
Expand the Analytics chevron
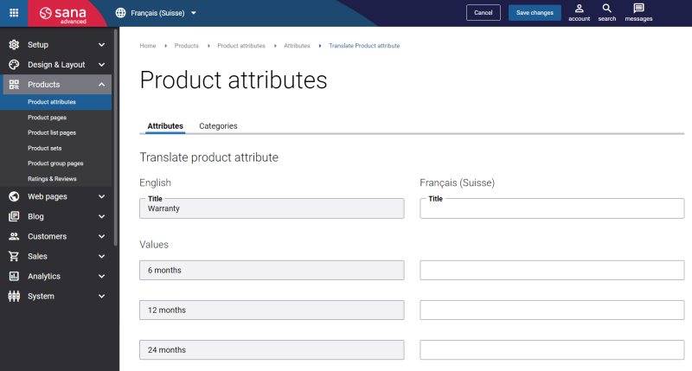[x=101, y=276]
